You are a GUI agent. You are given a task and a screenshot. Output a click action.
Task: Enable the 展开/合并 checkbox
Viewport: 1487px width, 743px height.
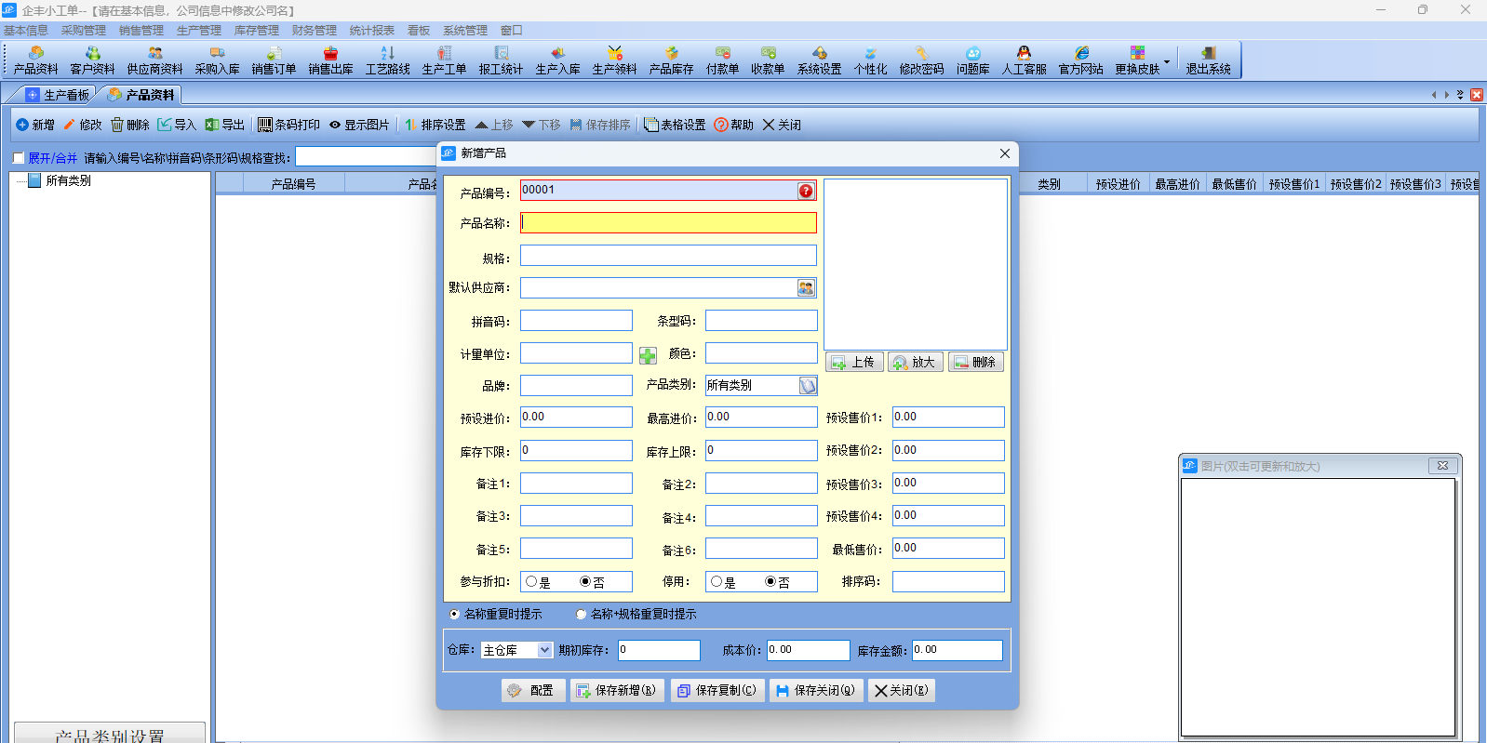[19, 158]
